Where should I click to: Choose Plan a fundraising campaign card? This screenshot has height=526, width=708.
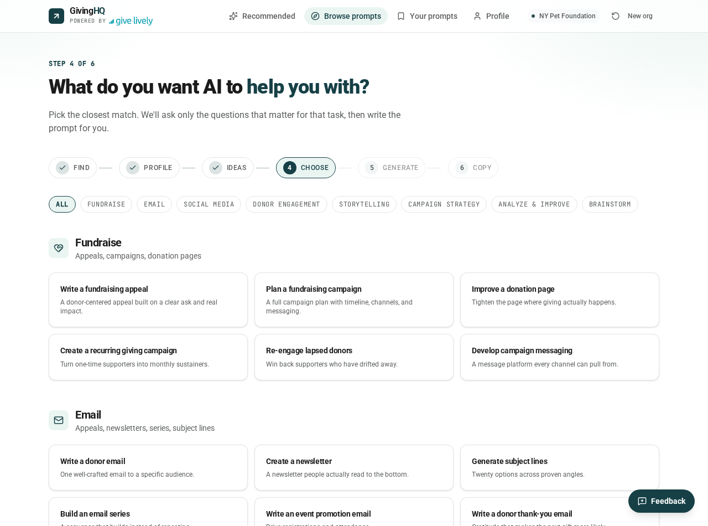[354, 300]
